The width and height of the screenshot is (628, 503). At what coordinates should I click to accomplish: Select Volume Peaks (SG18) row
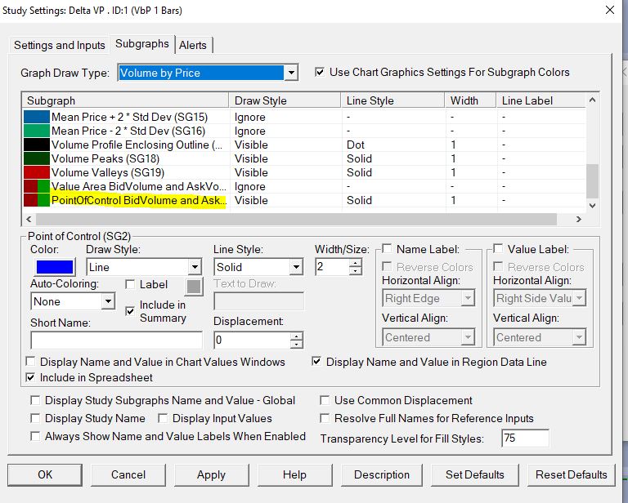[304, 158]
